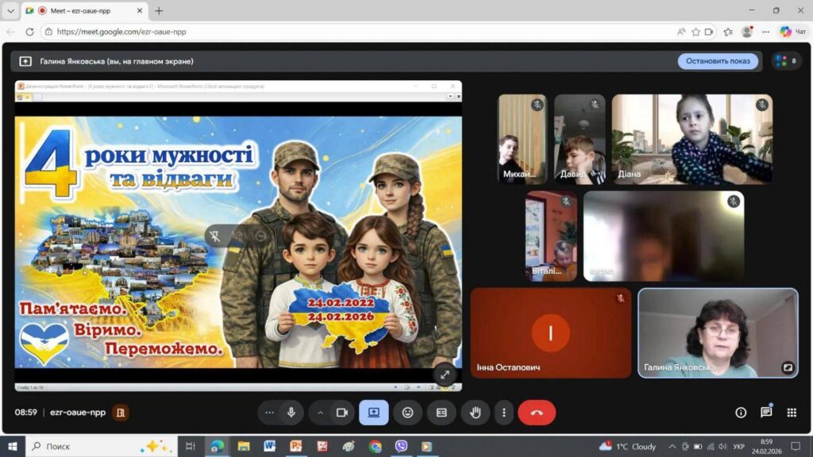Toggle the microphone on or off
Image resolution: width=813 pixels, height=457 pixels.
click(x=291, y=413)
